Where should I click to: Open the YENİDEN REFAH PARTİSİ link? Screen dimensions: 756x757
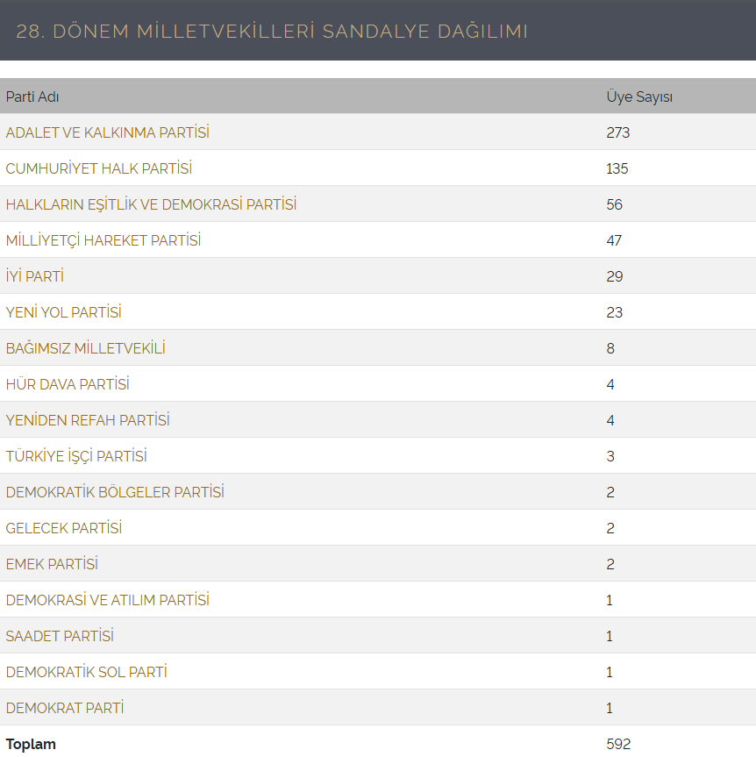click(x=88, y=420)
